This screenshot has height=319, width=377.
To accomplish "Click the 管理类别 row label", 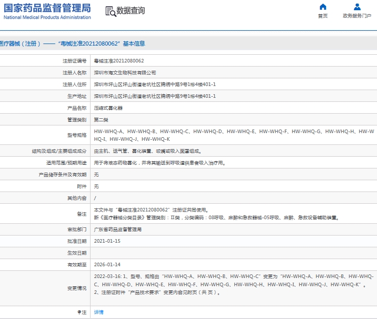I will pyautogui.click(x=77, y=120).
